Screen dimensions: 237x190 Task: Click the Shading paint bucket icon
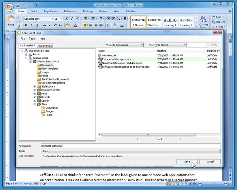click(x=115, y=25)
